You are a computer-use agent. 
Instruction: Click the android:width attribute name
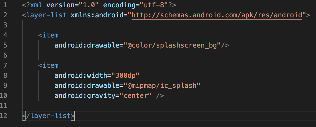(x=81, y=76)
